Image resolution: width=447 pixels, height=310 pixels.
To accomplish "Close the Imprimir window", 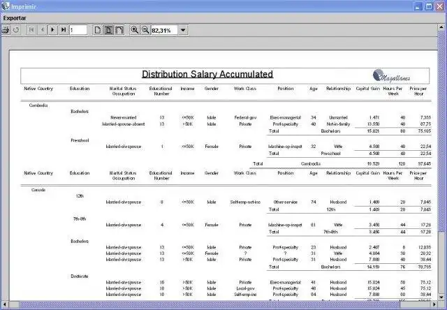I will [x=440, y=6].
